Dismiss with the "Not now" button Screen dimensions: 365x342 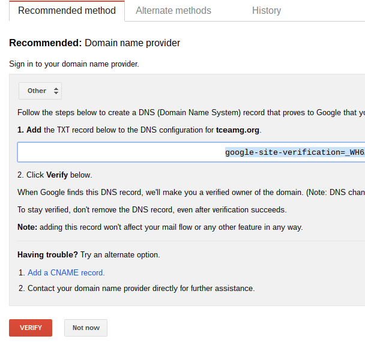pyautogui.click(x=86, y=328)
